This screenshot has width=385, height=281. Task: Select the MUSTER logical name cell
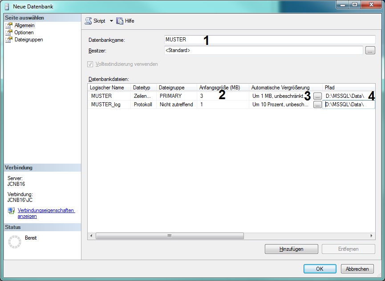coord(109,96)
